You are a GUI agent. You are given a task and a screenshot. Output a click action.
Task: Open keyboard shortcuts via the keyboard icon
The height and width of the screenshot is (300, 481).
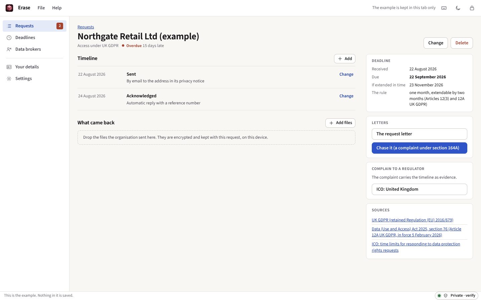click(x=444, y=8)
